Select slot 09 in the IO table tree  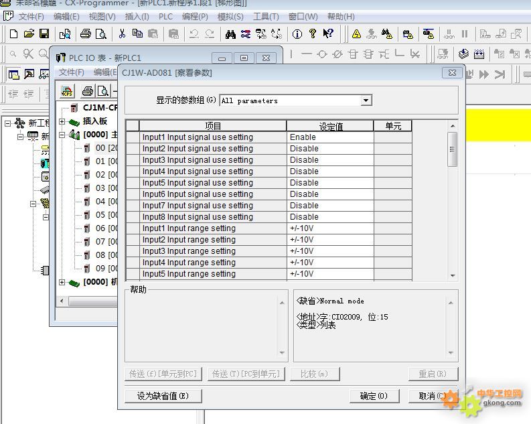click(x=101, y=269)
